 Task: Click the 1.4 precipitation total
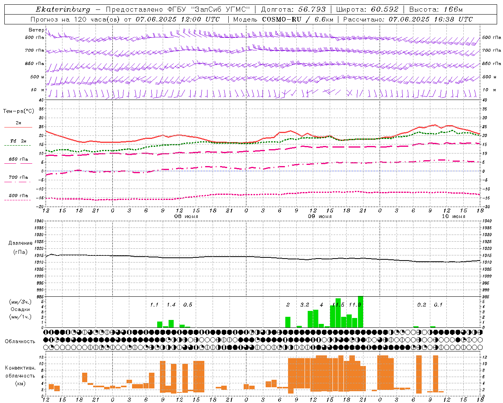click(x=171, y=305)
